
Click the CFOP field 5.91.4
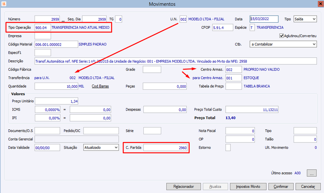pos(222,28)
